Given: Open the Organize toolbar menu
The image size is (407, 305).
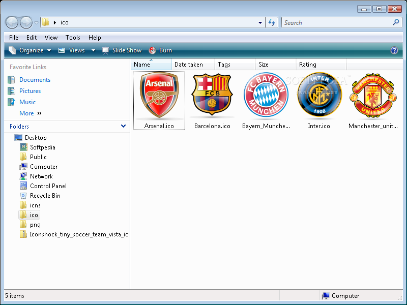Looking at the screenshot, I should [x=30, y=50].
